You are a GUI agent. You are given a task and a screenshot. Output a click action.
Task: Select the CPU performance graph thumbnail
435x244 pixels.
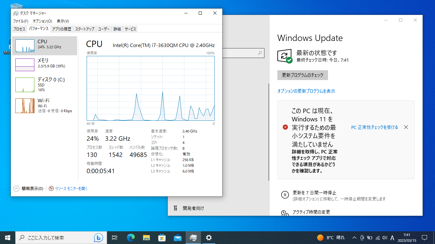25,46
